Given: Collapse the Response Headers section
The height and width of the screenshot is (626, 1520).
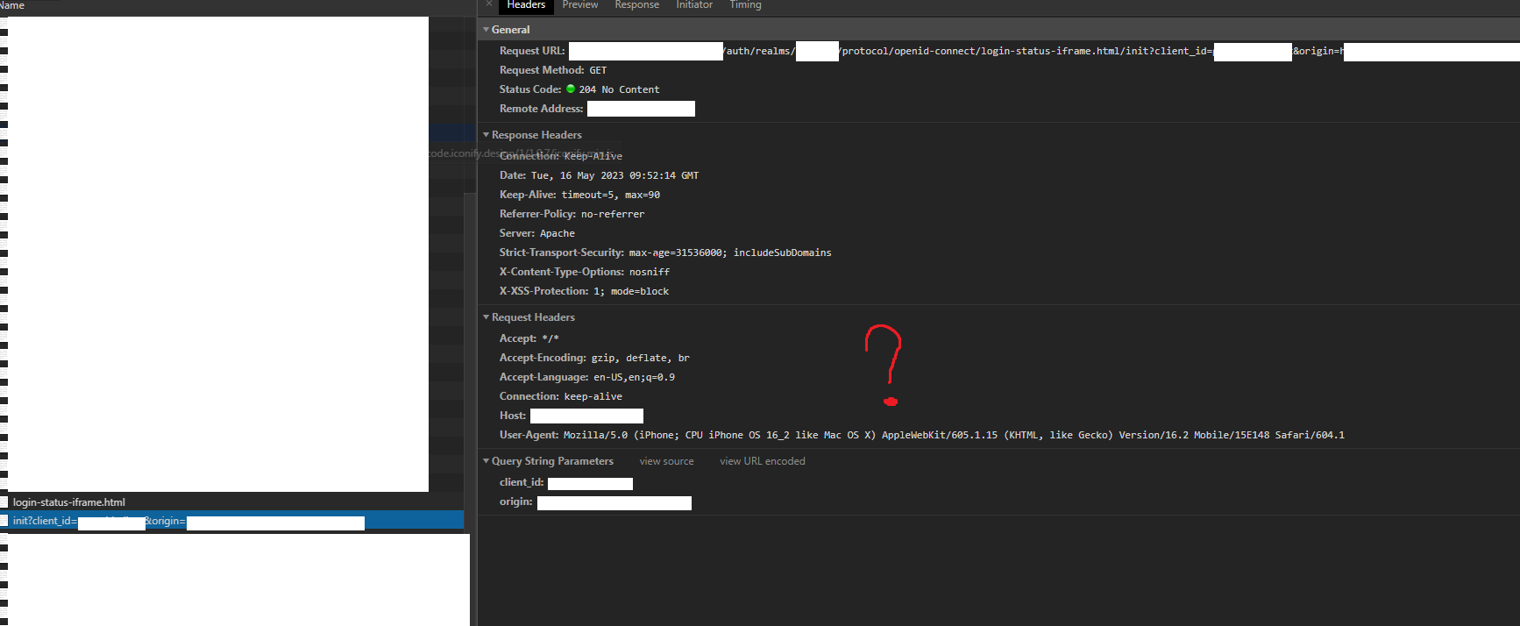Looking at the screenshot, I should pos(487,135).
